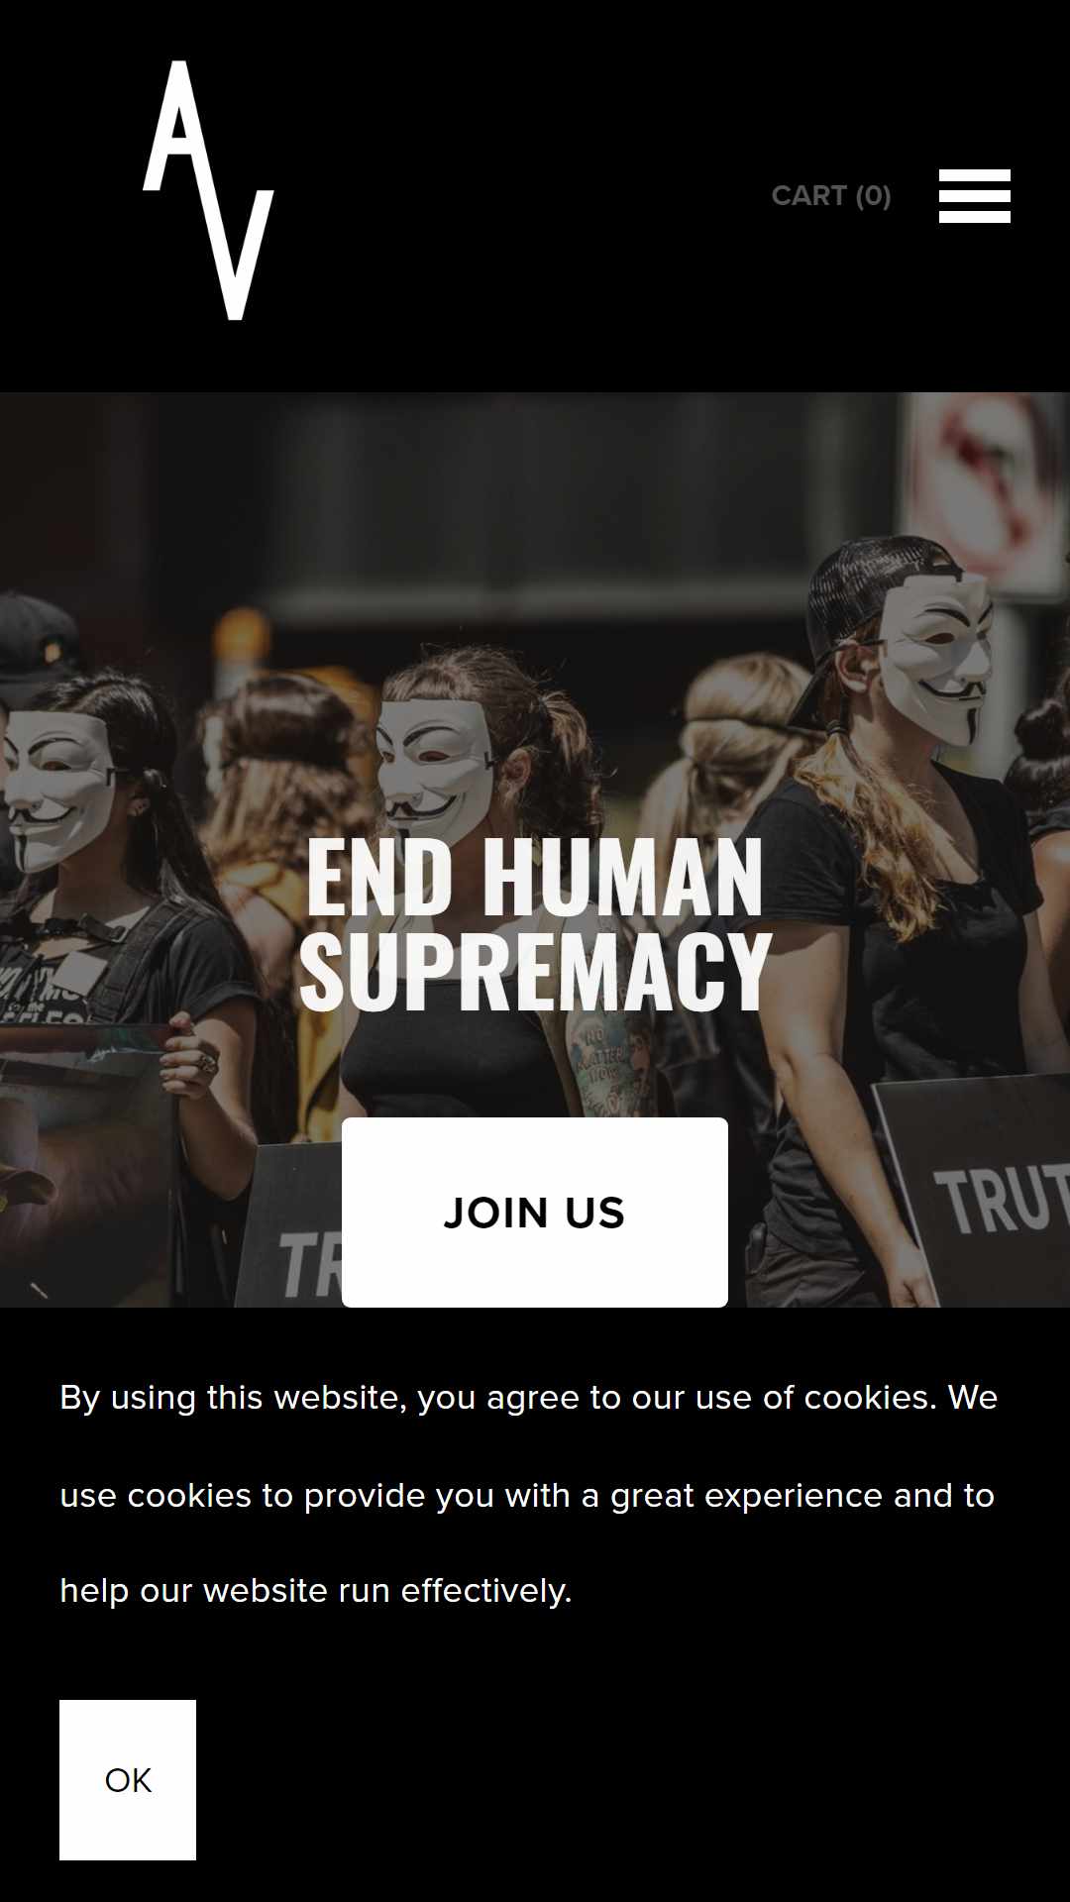Viewport: 1070px width, 1902px height.
Task: Open the hamburger navigation menu
Action: (975, 195)
